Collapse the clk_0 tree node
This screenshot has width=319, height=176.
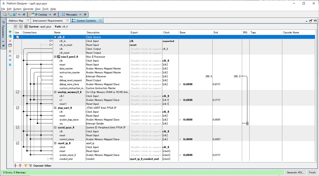pos(55,37)
